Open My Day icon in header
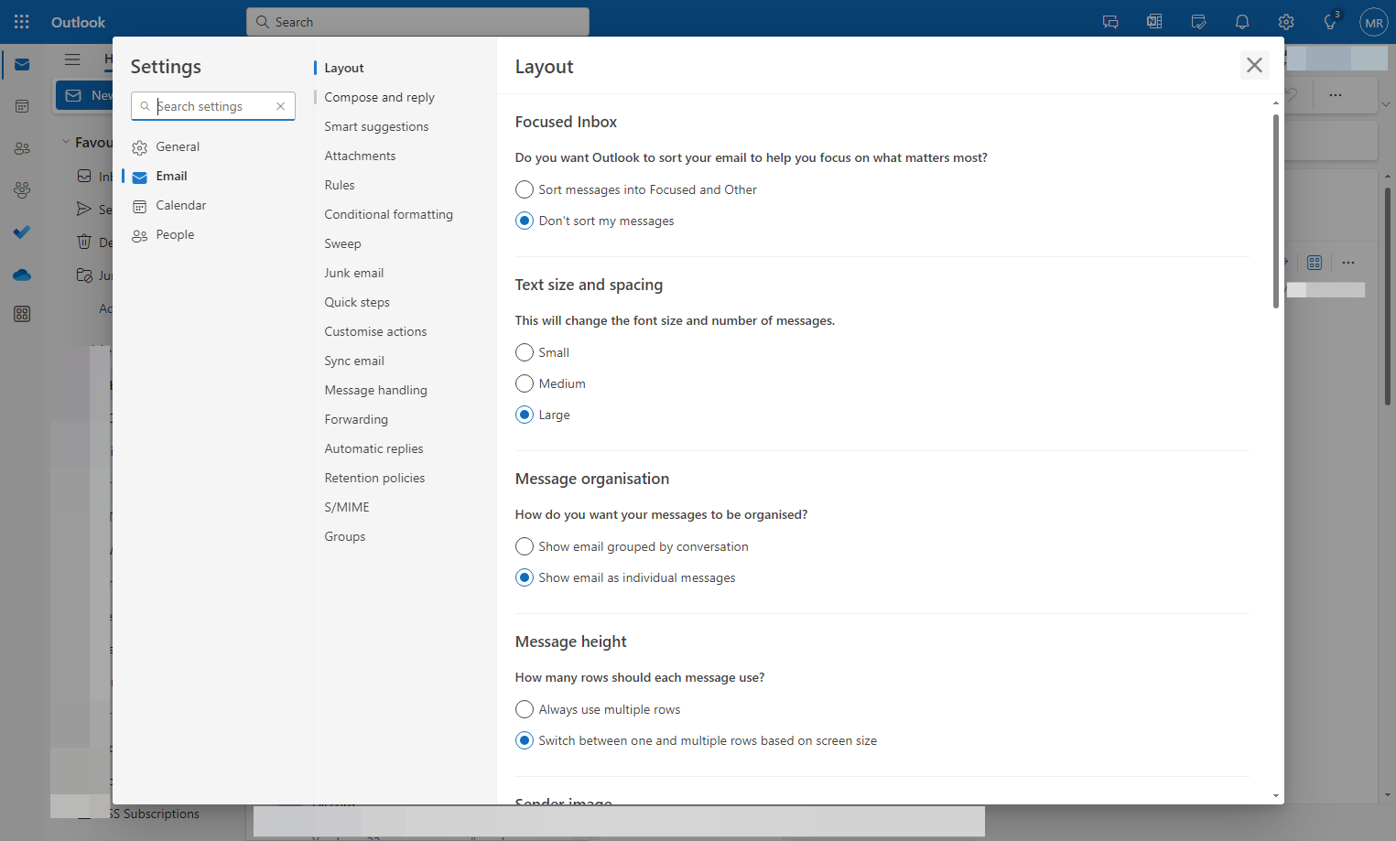This screenshot has width=1396, height=841. tap(1198, 22)
